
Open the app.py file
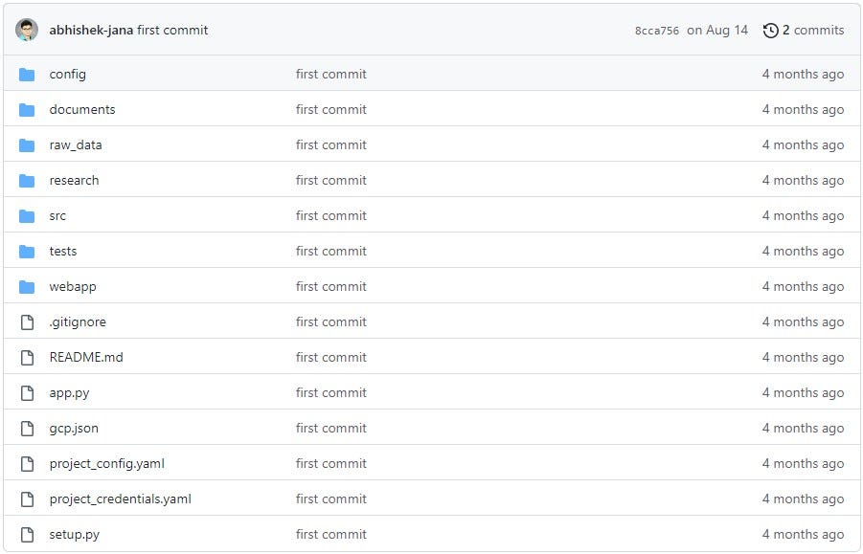[x=69, y=393]
